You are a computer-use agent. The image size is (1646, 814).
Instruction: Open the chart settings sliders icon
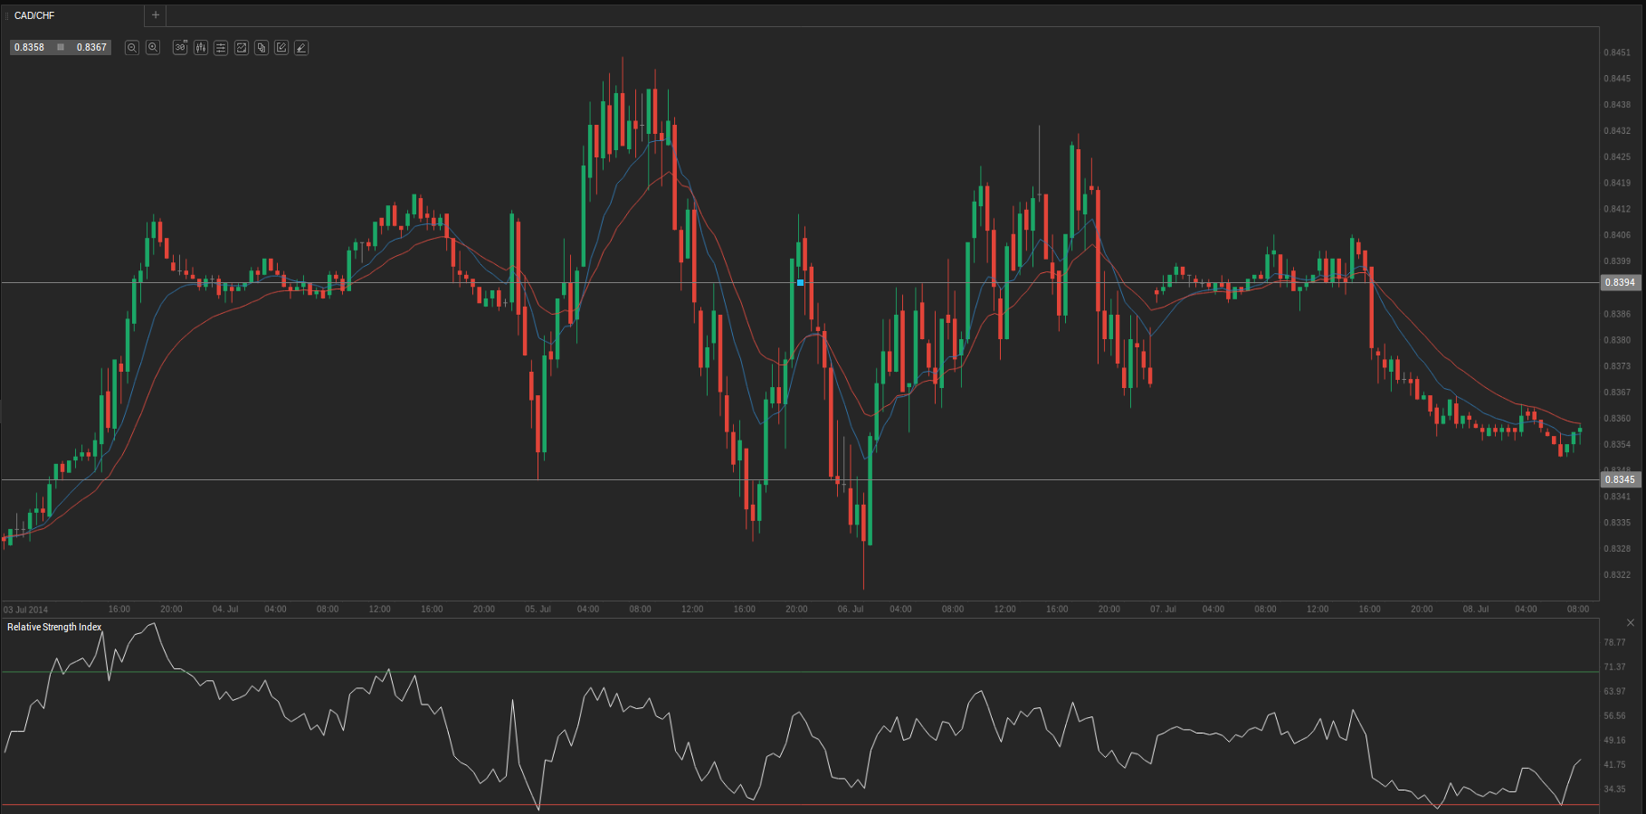click(x=221, y=48)
